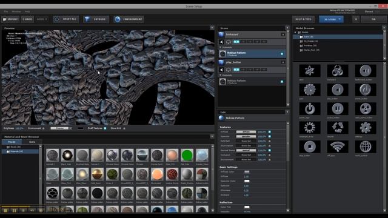Select the power logo model
The height and width of the screenshot is (218, 388).
pyautogui.click(x=310, y=109)
